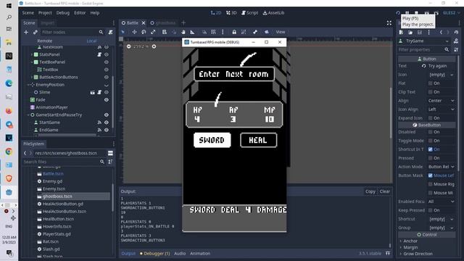This screenshot has height=261, width=464.
Task: Uncheck the Mouse Left button mask
Action: point(430,175)
